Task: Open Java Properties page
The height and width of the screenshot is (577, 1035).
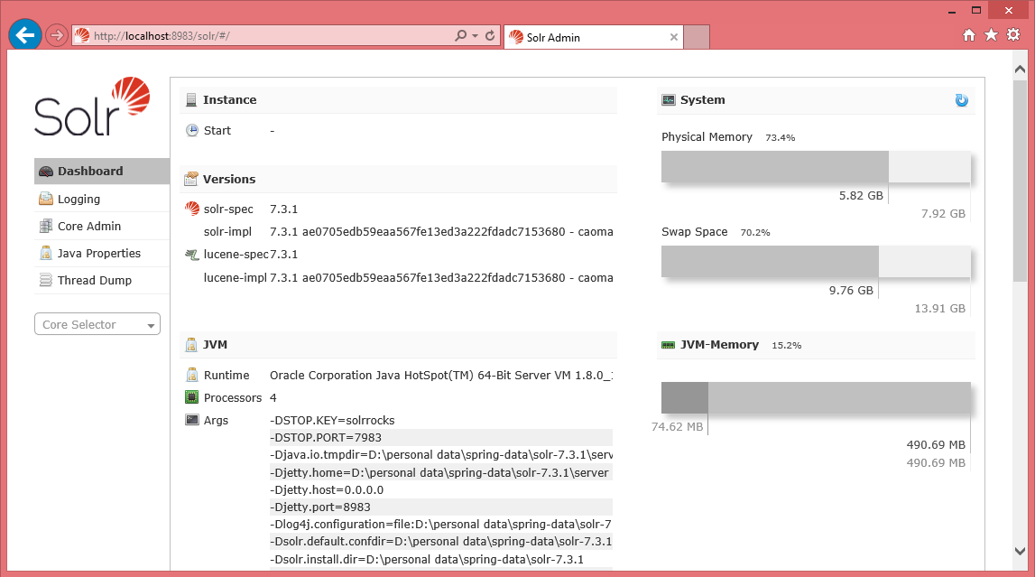Action: 102,253
